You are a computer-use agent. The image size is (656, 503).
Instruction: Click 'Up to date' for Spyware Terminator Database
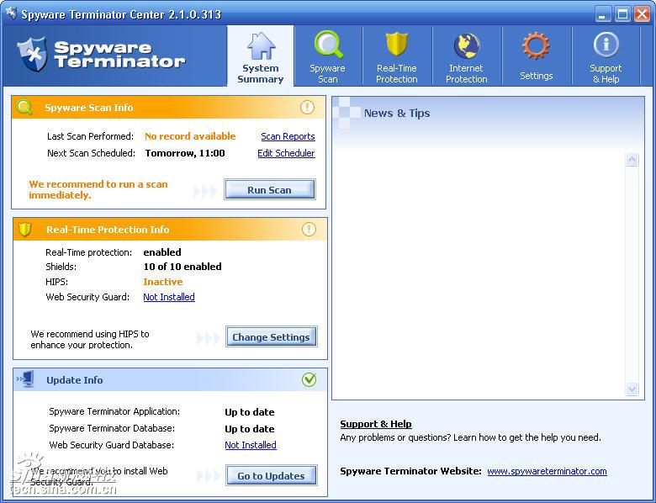[x=249, y=429]
